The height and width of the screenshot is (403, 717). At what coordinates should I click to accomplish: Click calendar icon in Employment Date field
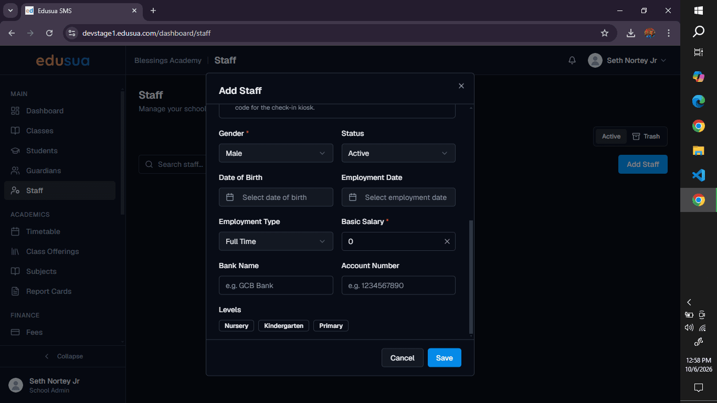tap(353, 197)
